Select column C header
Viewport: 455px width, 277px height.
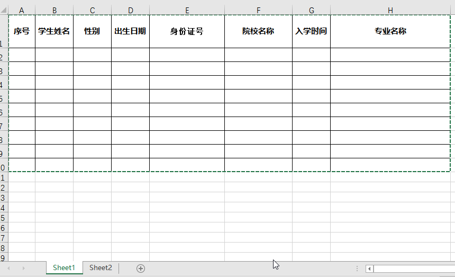92,11
